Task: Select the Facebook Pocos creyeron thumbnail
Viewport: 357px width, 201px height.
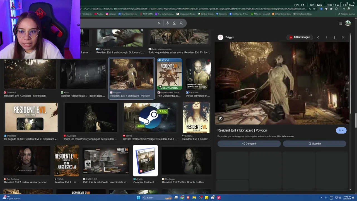Action: (198, 74)
